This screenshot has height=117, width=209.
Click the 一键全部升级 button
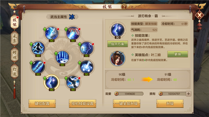pos(127,103)
